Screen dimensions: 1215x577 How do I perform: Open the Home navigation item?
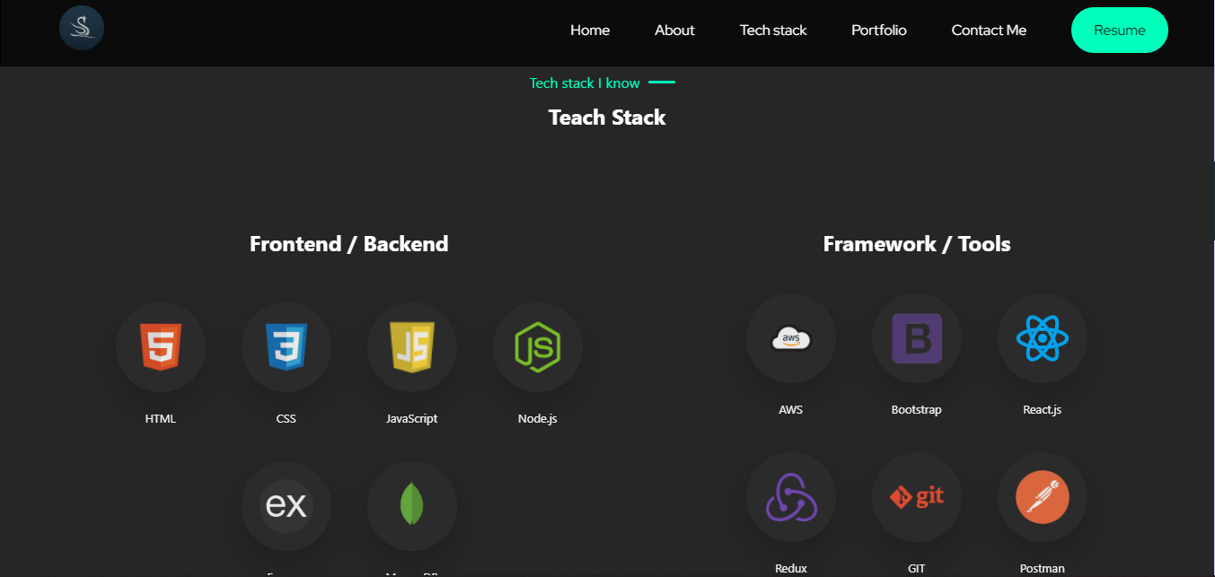pyautogui.click(x=589, y=30)
